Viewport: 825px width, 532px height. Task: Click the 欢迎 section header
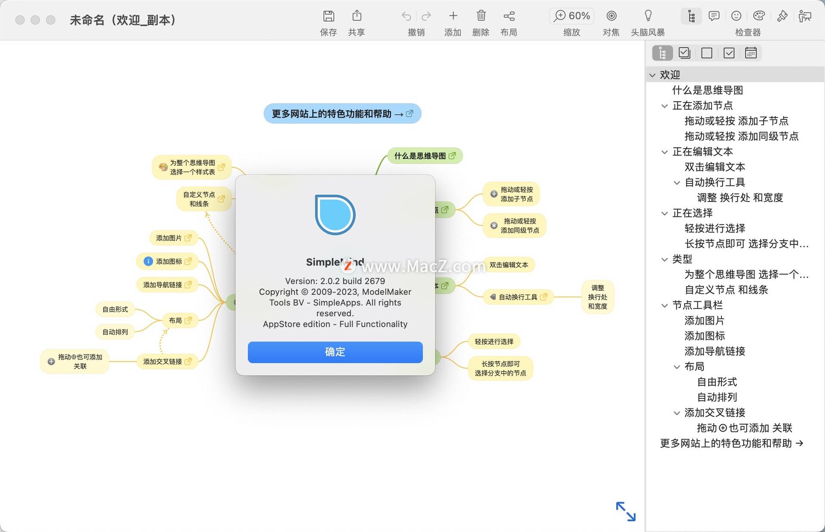[x=672, y=73]
